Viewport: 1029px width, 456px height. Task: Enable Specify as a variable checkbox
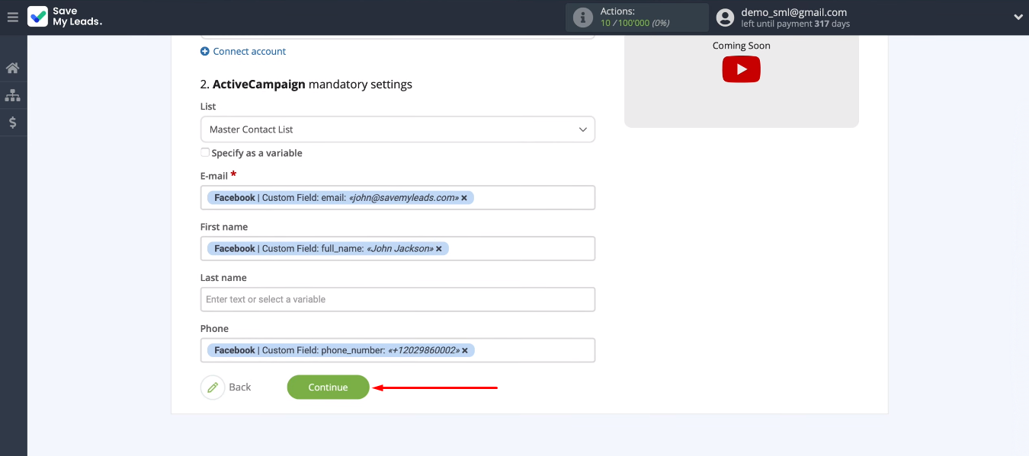tap(205, 152)
